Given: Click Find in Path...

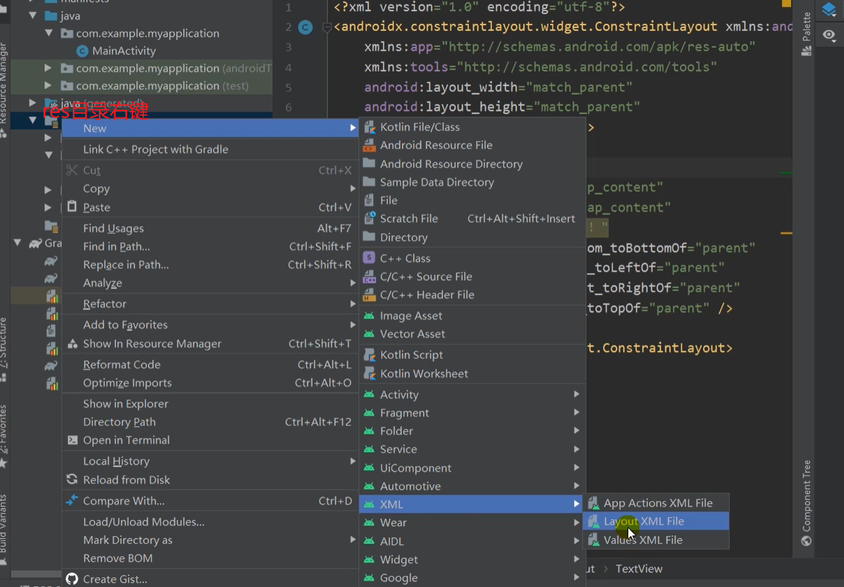Looking at the screenshot, I should (210, 246).
